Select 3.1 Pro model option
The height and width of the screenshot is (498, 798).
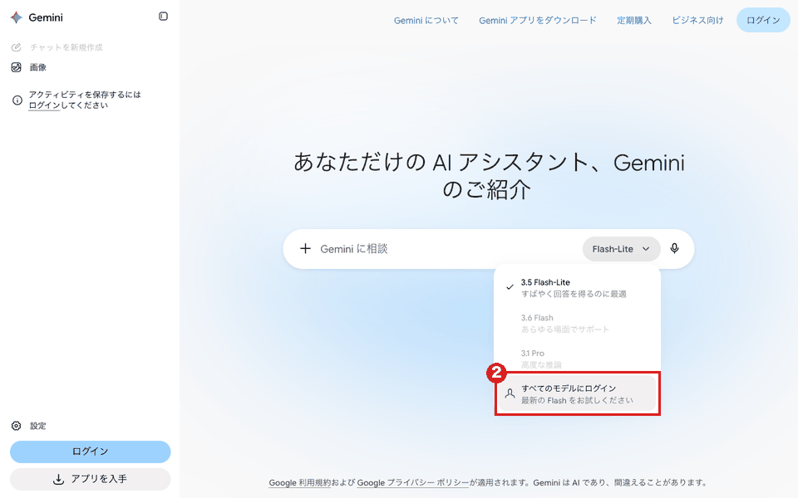[577, 359]
